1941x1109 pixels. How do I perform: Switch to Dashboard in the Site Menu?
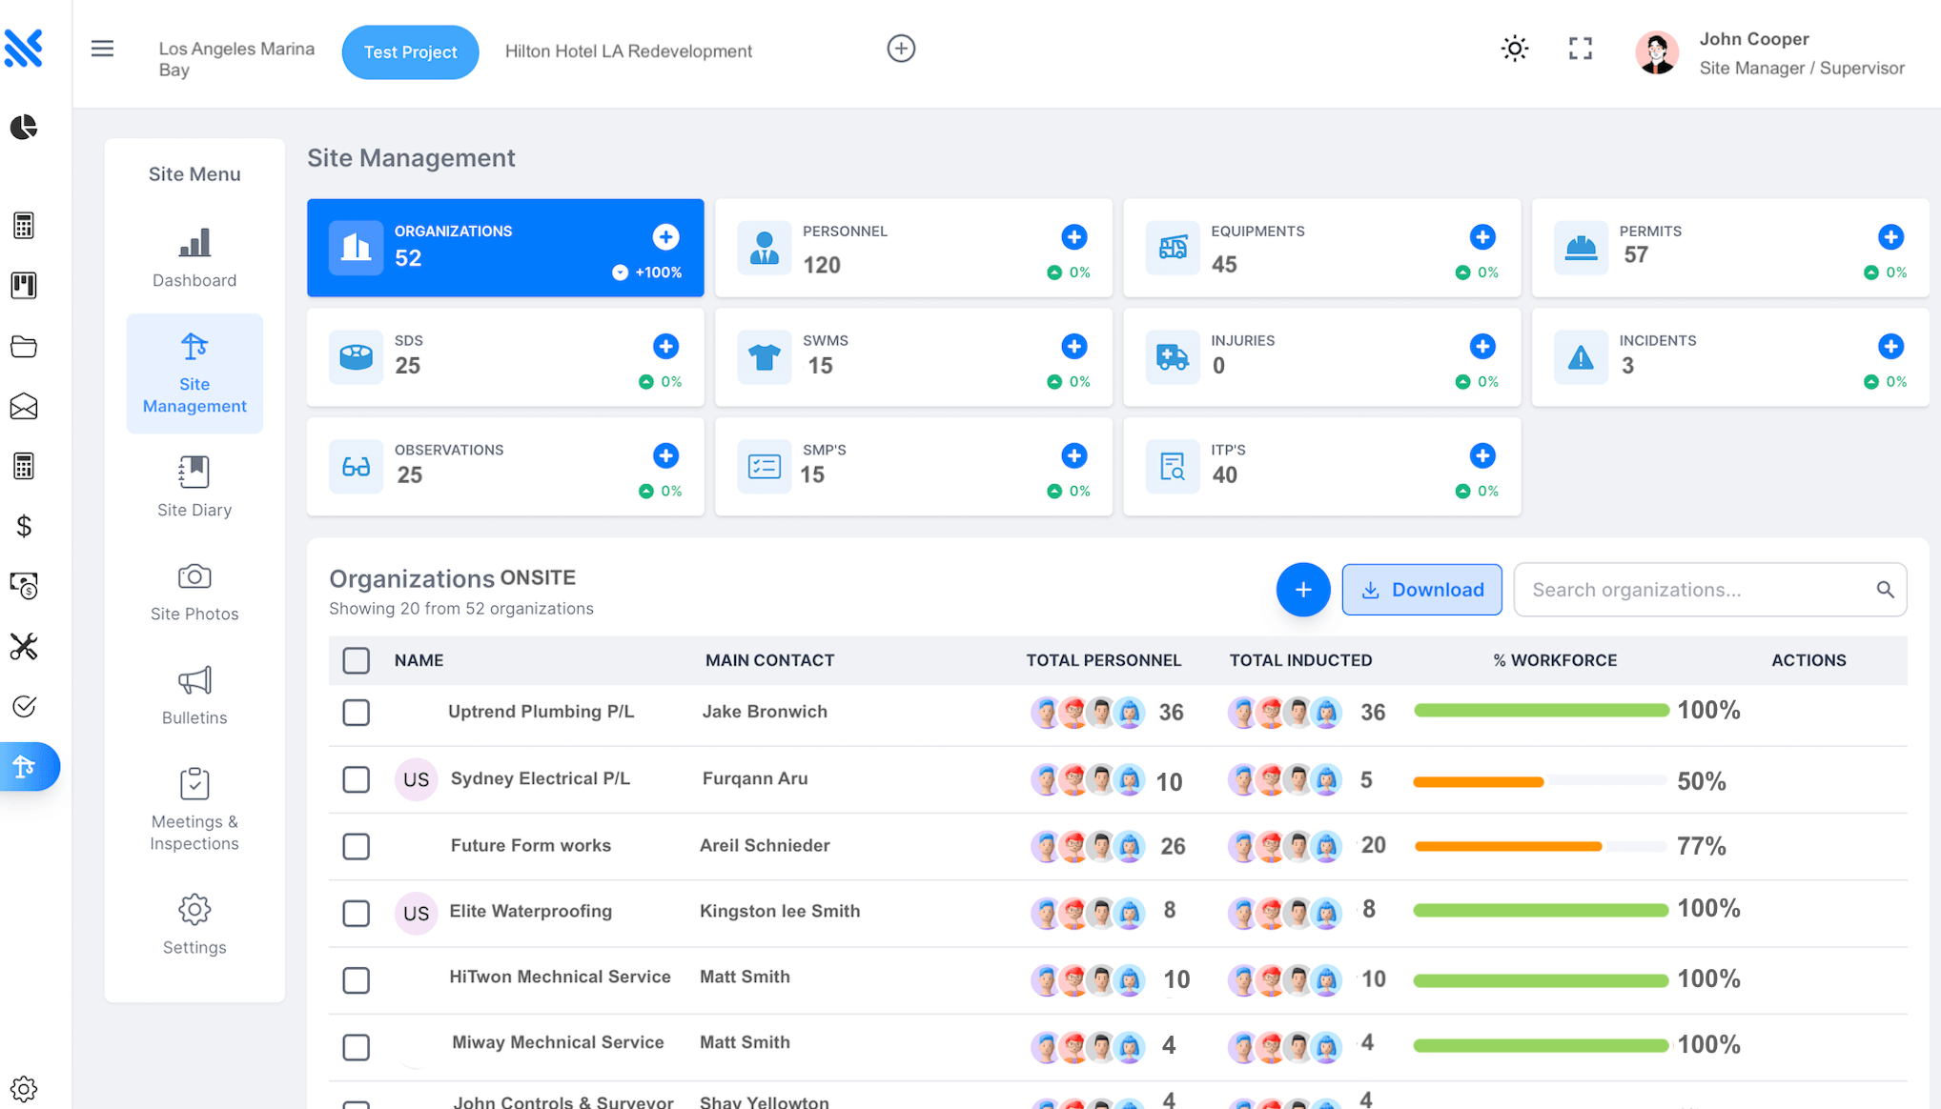(194, 257)
